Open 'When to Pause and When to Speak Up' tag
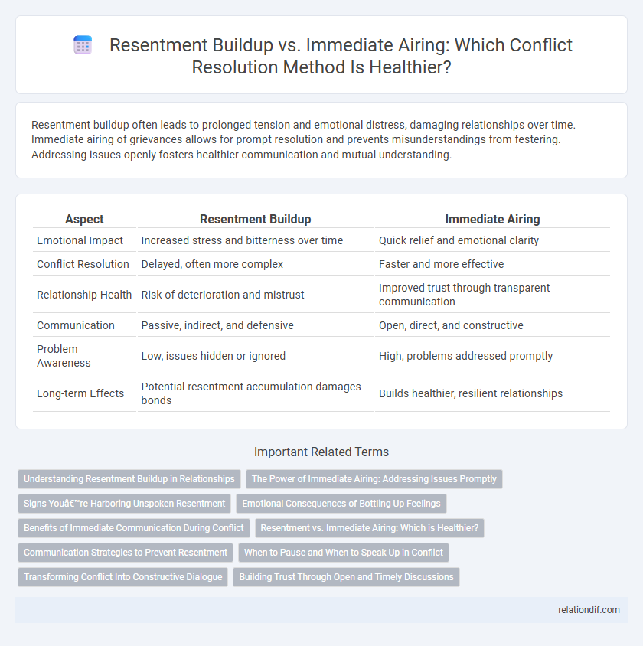Image resolution: width=643 pixels, height=646 pixels. (344, 553)
